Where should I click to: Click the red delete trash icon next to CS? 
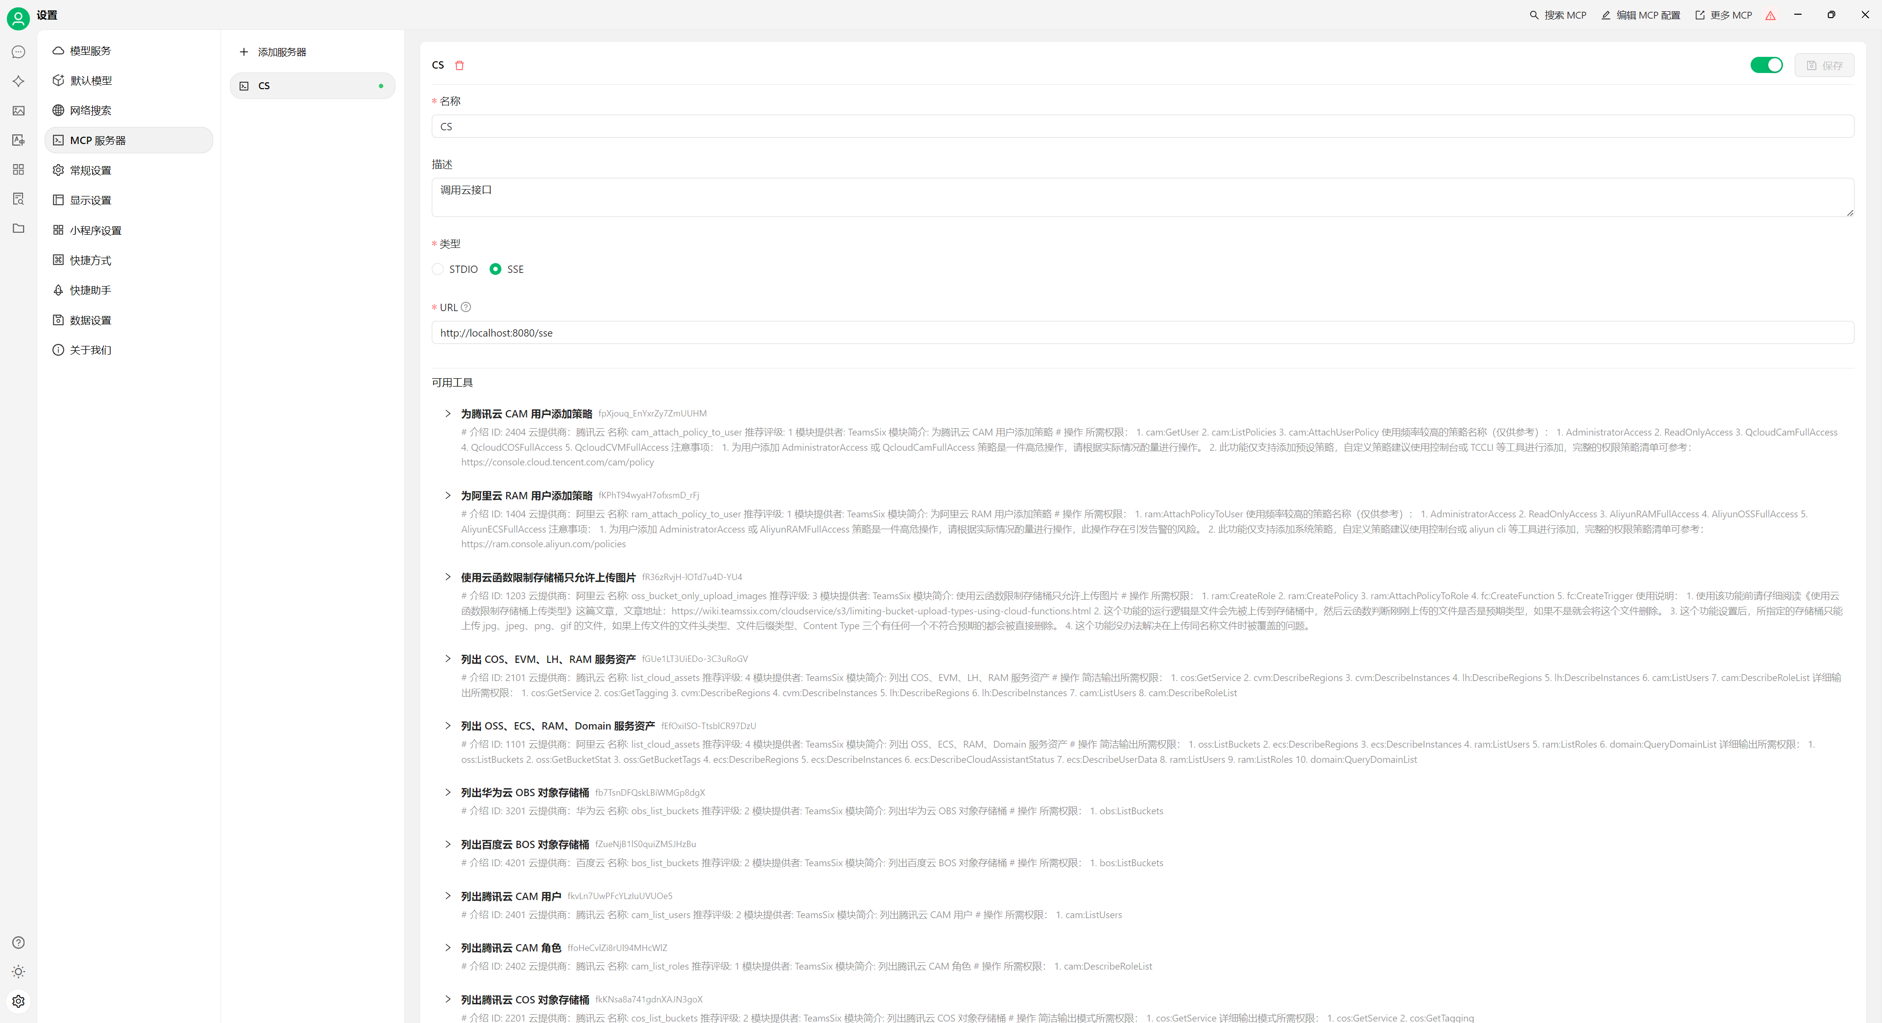(460, 66)
